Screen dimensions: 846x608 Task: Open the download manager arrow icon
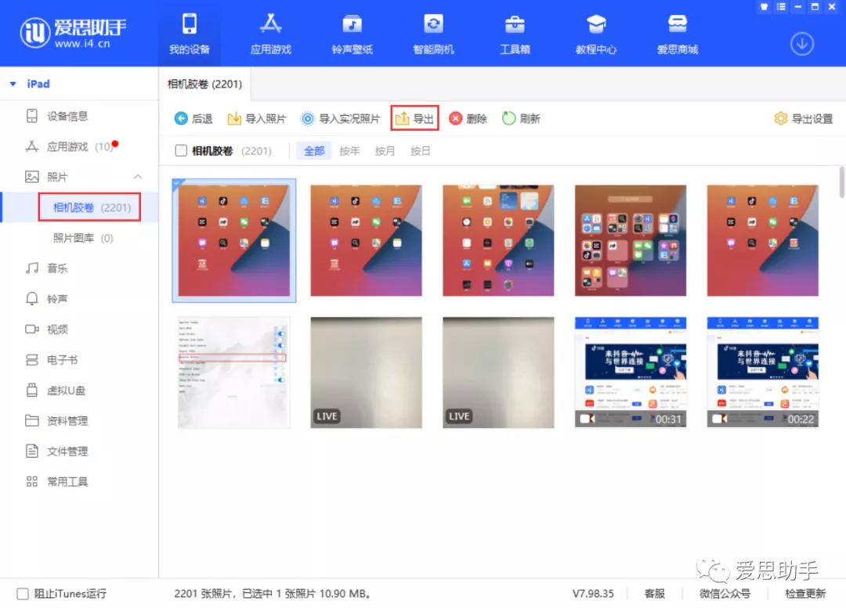click(x=801, y=44)
